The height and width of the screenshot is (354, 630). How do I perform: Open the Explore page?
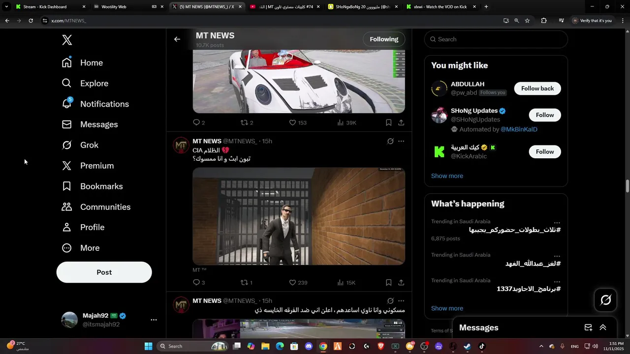(x=85, y=84)
